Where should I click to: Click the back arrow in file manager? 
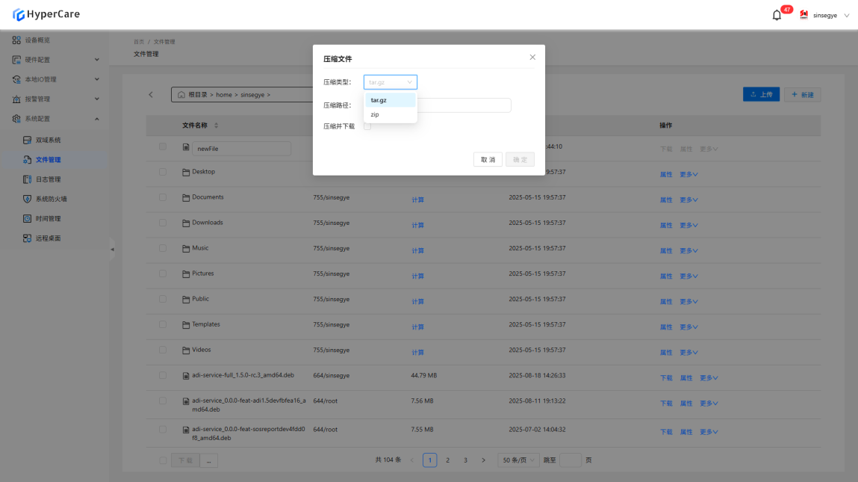(151, 95)
